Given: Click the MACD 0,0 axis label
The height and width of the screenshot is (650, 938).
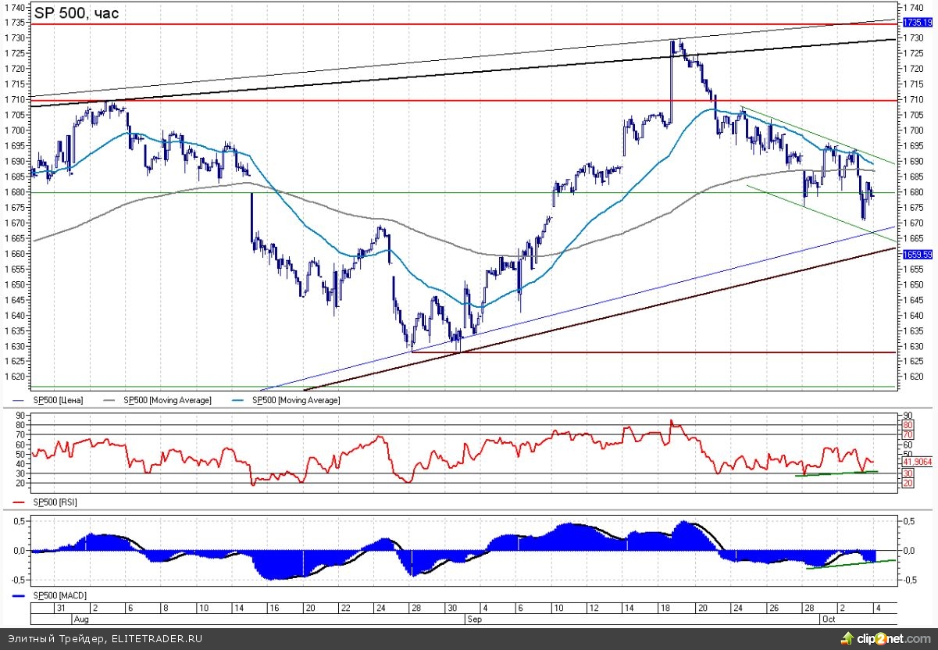Looking at the screenshot, I should [910, 551].
